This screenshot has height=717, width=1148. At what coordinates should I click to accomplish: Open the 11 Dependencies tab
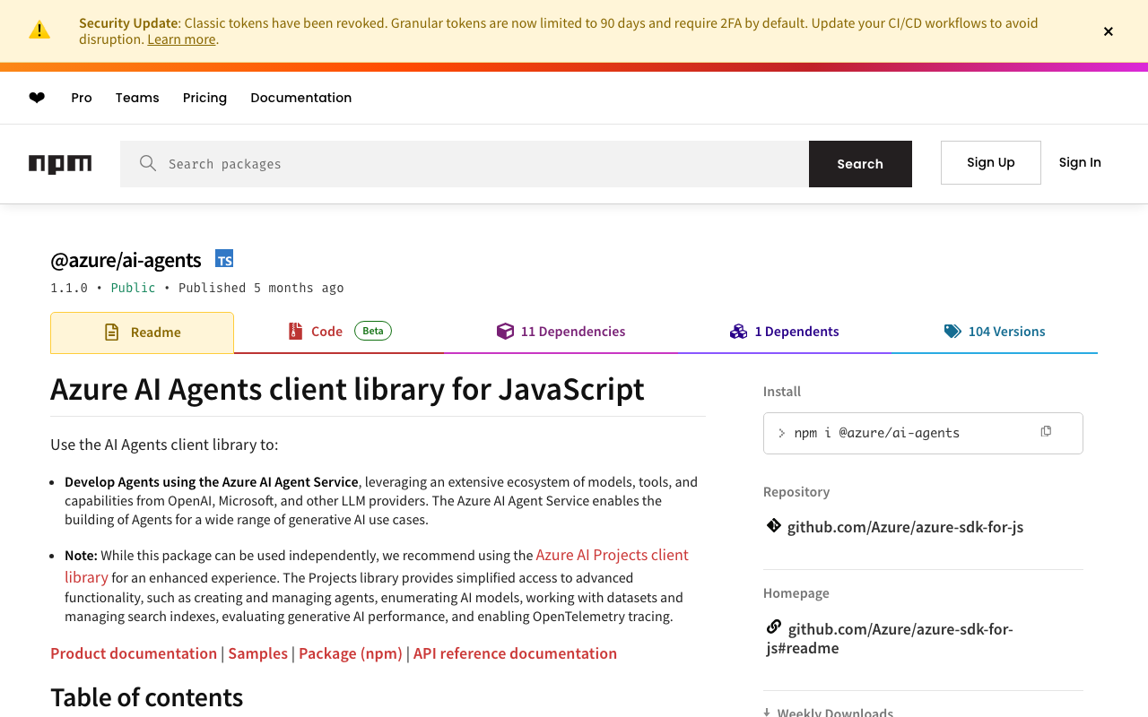click(x=561, y=332)
